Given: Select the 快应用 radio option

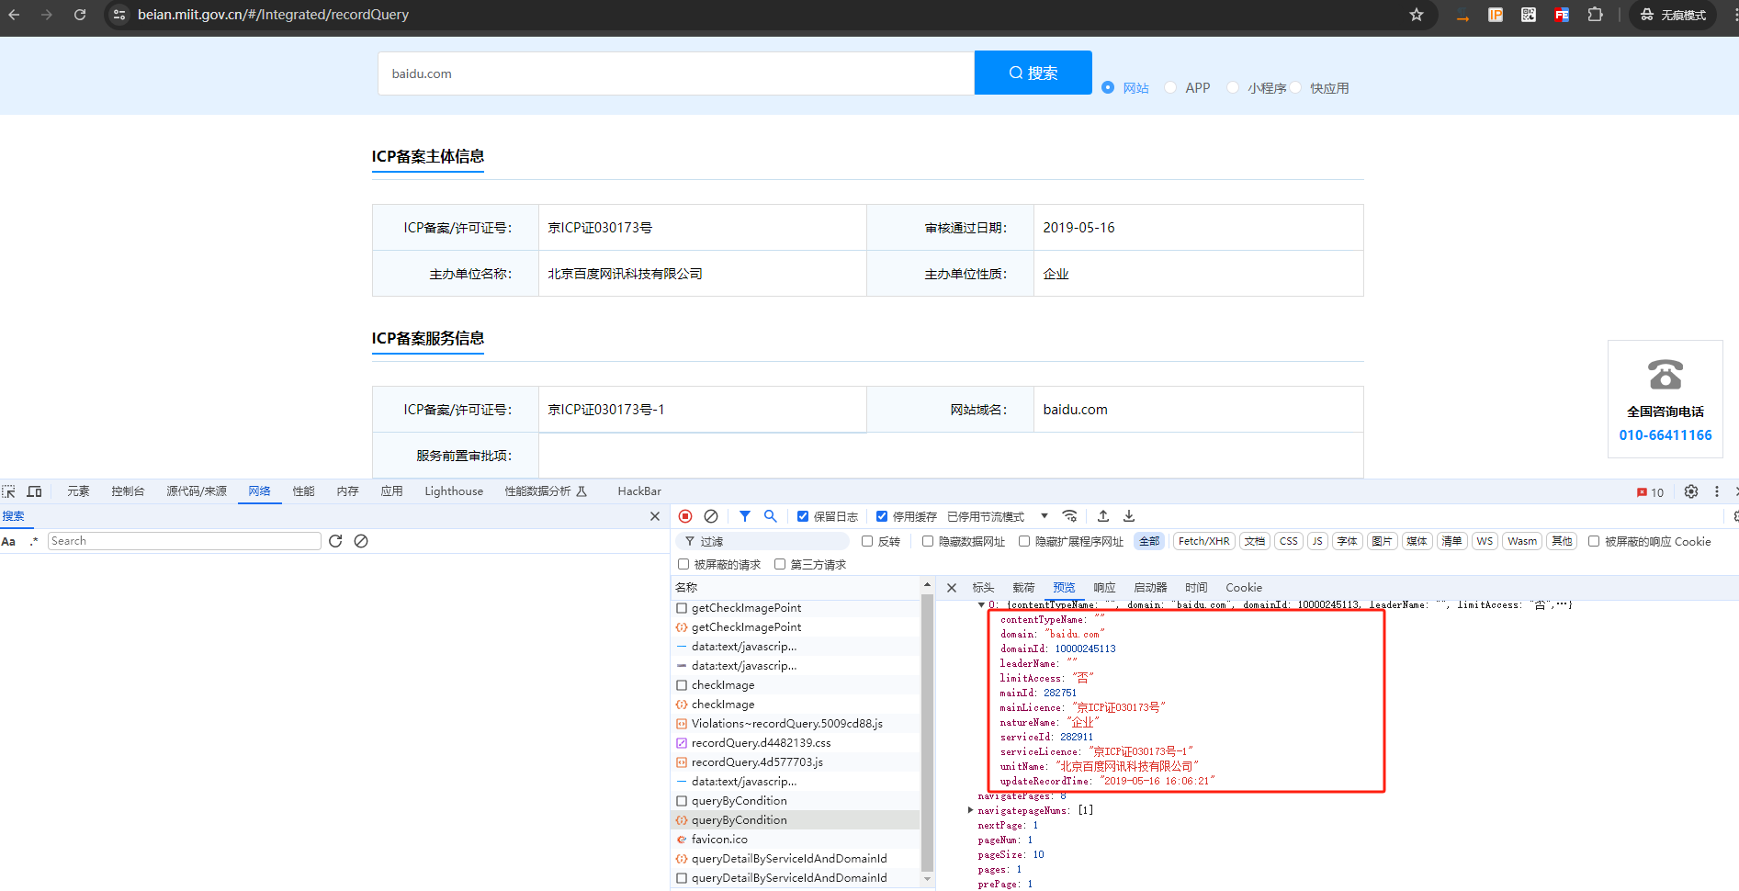Looking at the screenshot, I should coord(1295,87).
